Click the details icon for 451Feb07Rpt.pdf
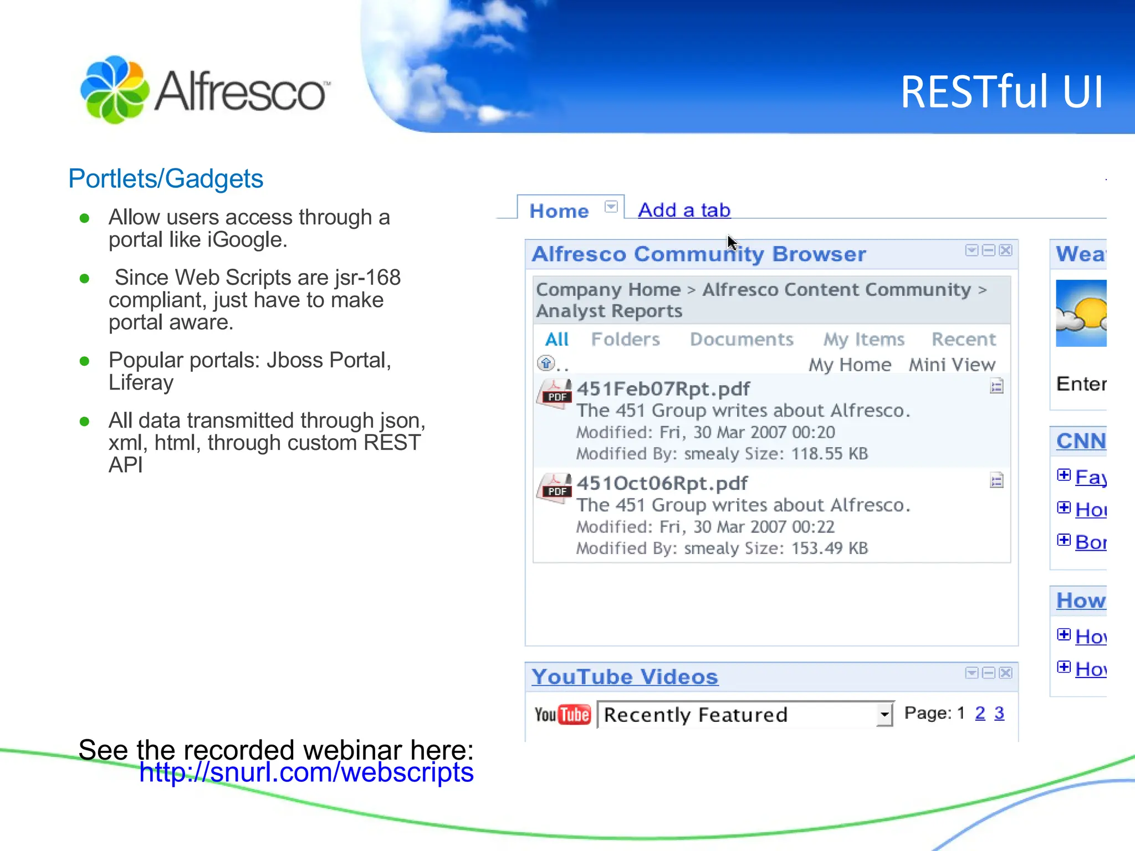 click(x=996, y=386)
